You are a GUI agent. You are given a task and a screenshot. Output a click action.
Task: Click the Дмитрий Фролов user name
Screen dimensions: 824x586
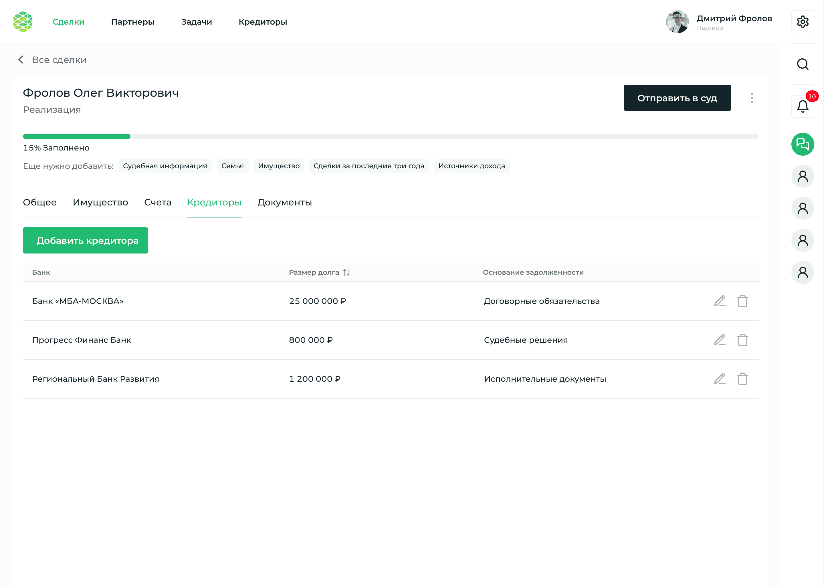point(734,18)
